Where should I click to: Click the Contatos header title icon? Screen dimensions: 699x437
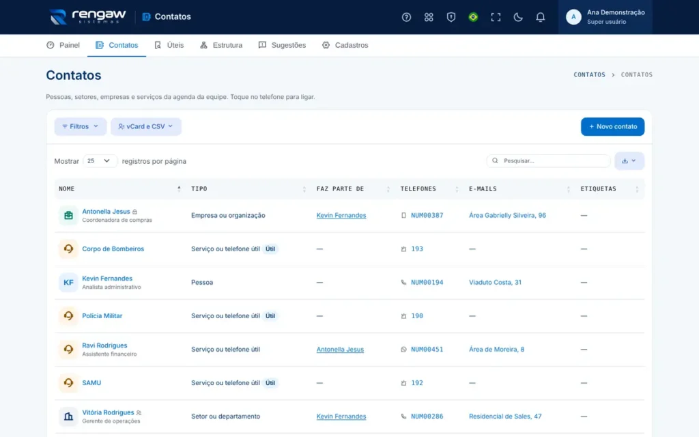[146, 16]
